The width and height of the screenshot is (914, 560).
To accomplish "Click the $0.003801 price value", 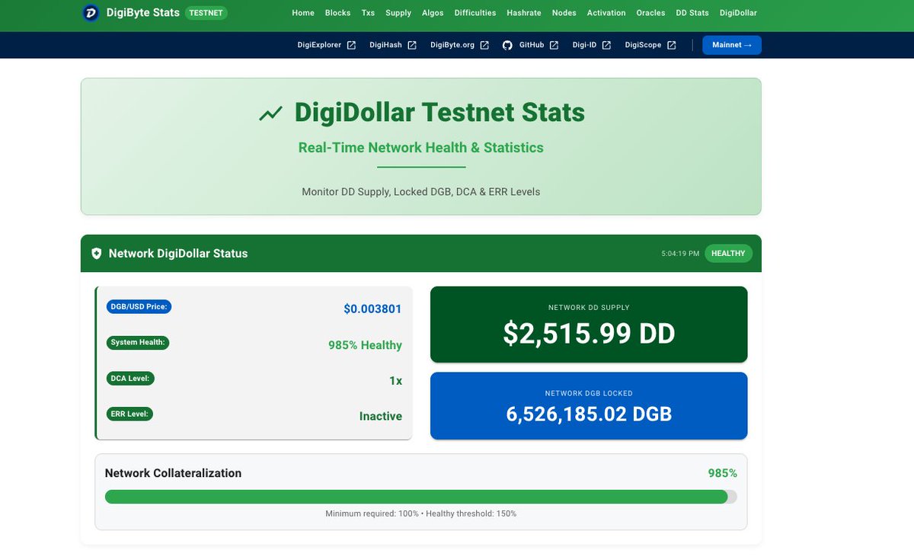I will click(x=372, y=309).
